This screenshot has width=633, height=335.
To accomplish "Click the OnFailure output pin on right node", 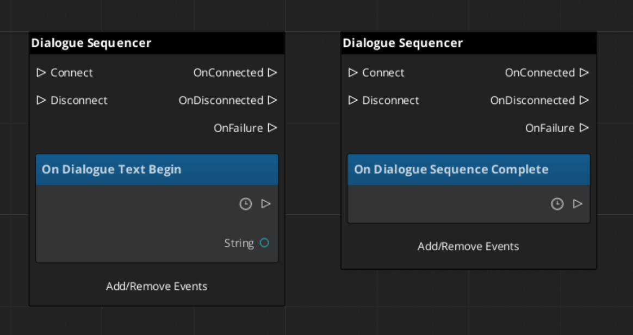I will point(584,128).
